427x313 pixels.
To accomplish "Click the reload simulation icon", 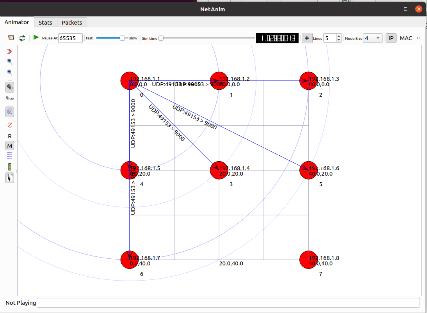I will [x=22, y=38].
